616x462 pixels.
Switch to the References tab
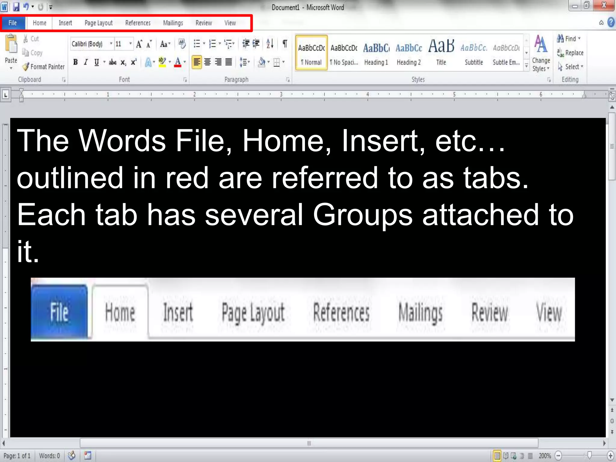coord(138,23)
